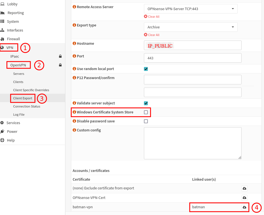The image size is (264, 215).
Task: Click the Help lifebuoy icon
Action: pos(2,140)
